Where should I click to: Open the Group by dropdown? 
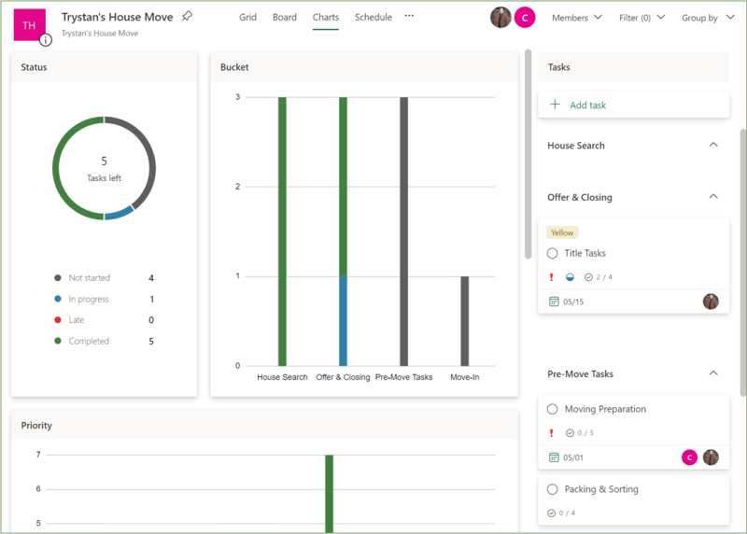(x=708, y=18)
